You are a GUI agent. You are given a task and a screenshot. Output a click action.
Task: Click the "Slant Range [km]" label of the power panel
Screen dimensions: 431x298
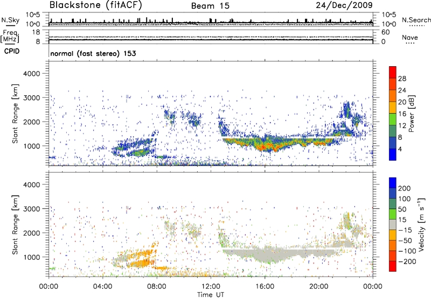15,113
